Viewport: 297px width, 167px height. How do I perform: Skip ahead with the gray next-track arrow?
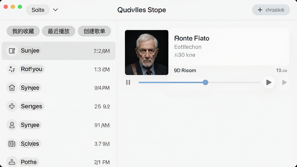pos(284,82)
